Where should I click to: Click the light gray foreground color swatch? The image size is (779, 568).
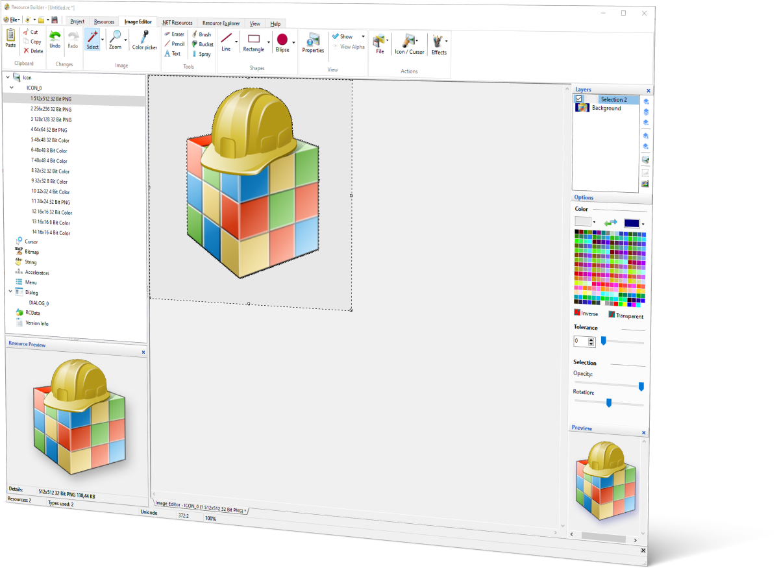point(583,222)
